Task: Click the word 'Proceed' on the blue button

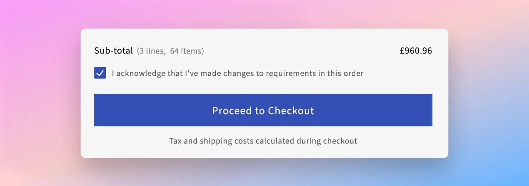Action: tap(232, 111)
